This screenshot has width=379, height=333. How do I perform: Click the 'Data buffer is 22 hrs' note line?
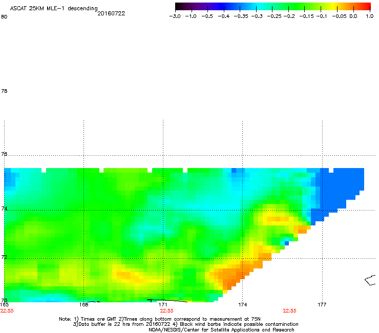(185, 324)
